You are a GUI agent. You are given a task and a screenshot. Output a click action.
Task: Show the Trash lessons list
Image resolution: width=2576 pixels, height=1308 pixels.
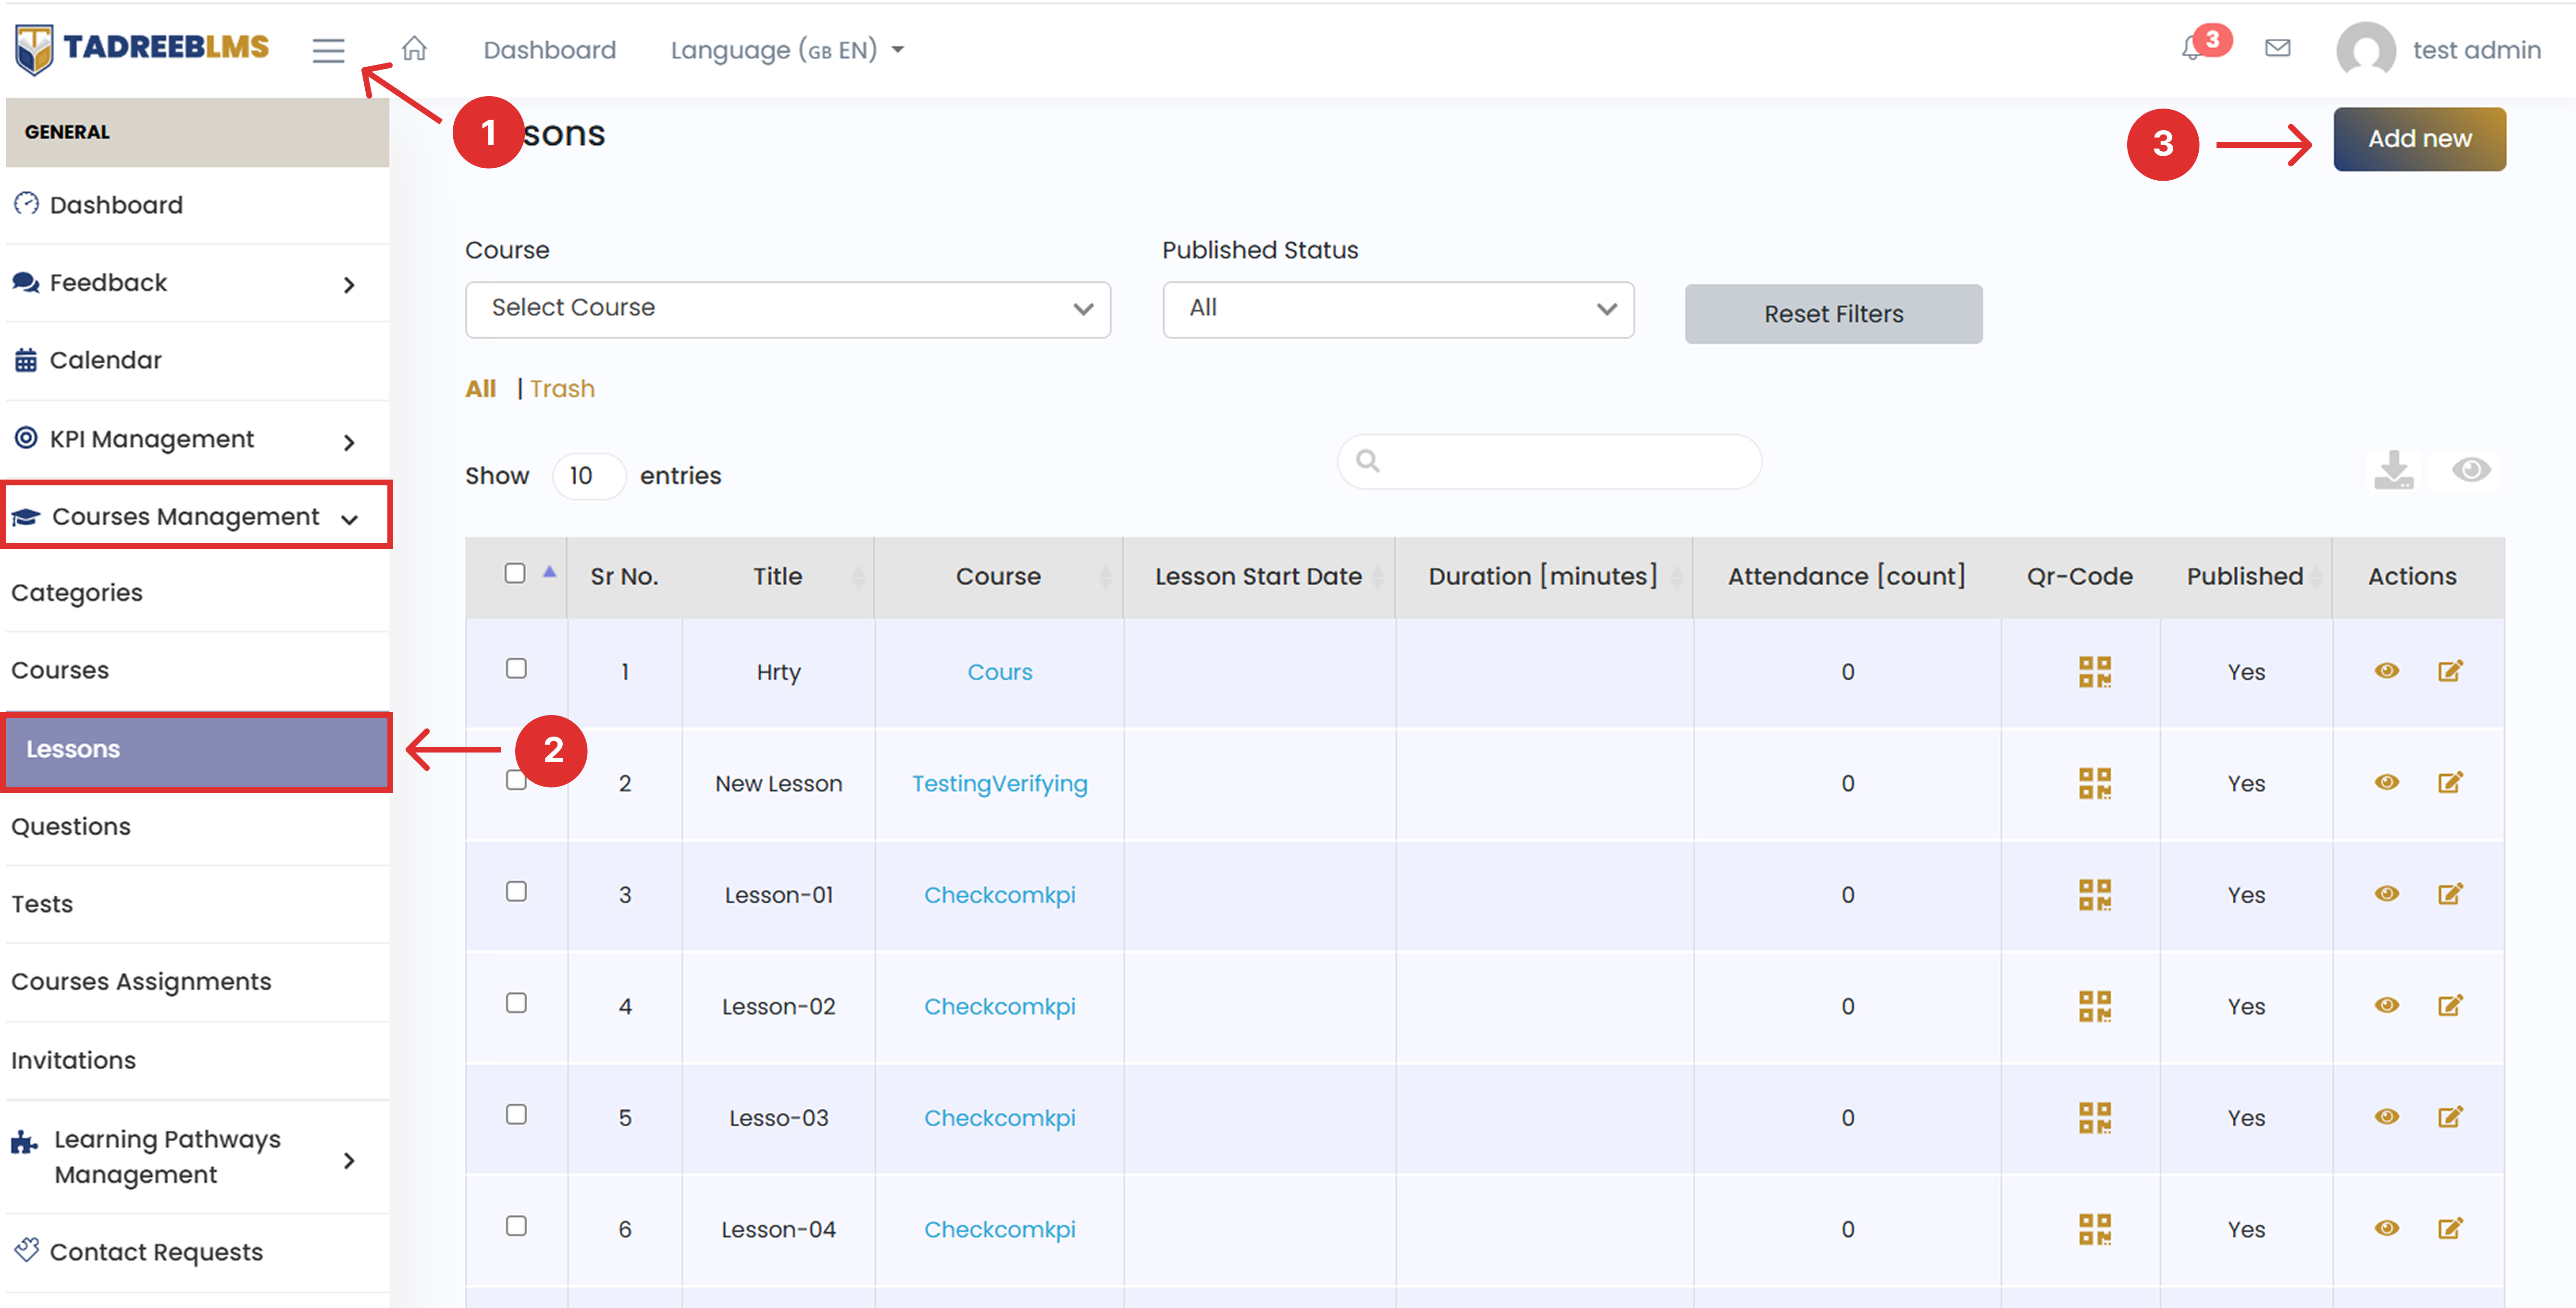pyautogui.click(x=562, y=389)
